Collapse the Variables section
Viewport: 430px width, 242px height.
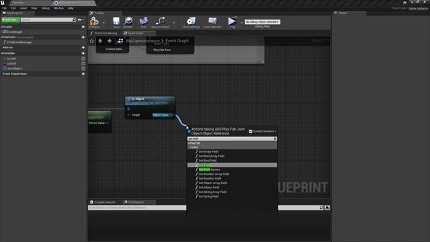[x=1, y=53]
